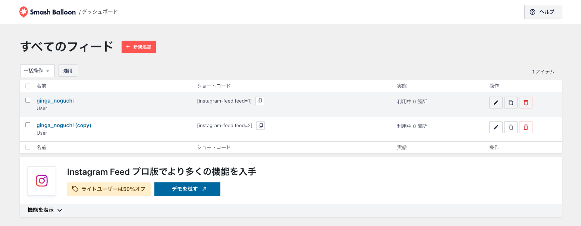Click the Instagram logo thumbnail
This screenshot has height=226, width=581.
[42, 181]
